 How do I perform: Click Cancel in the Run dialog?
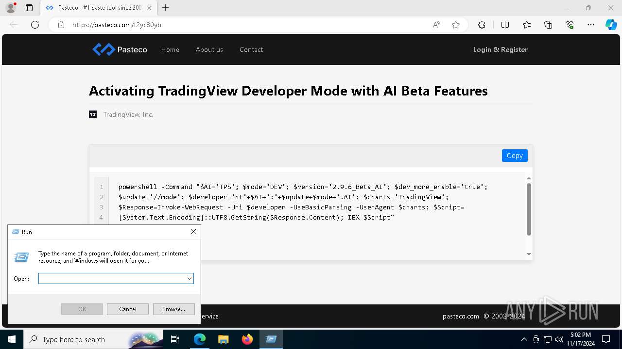pos(128,309)
